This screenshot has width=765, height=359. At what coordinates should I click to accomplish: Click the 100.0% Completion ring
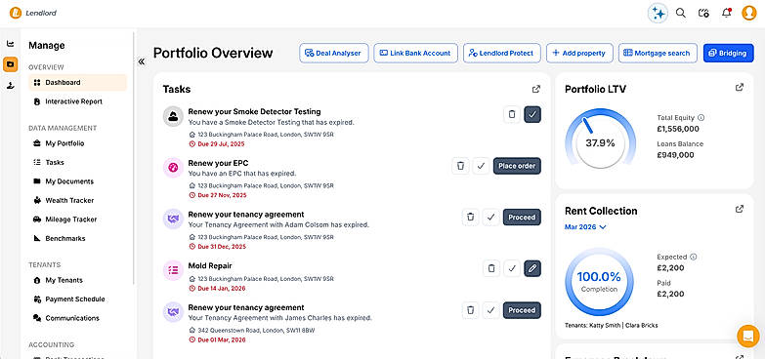tap(599, 282)
